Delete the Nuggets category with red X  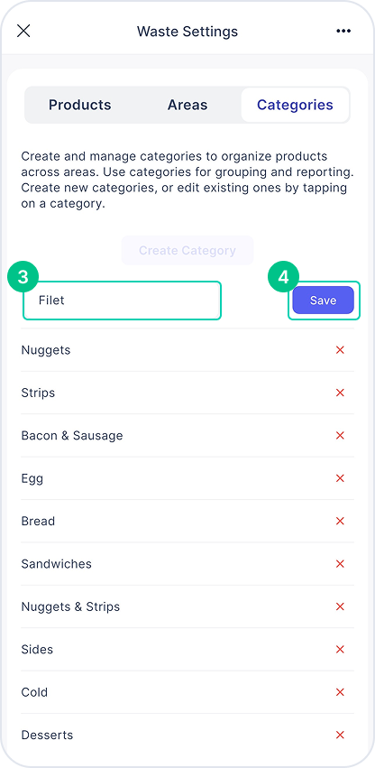[340, 350]
